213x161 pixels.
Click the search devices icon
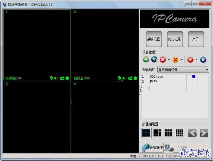[154, 59]
